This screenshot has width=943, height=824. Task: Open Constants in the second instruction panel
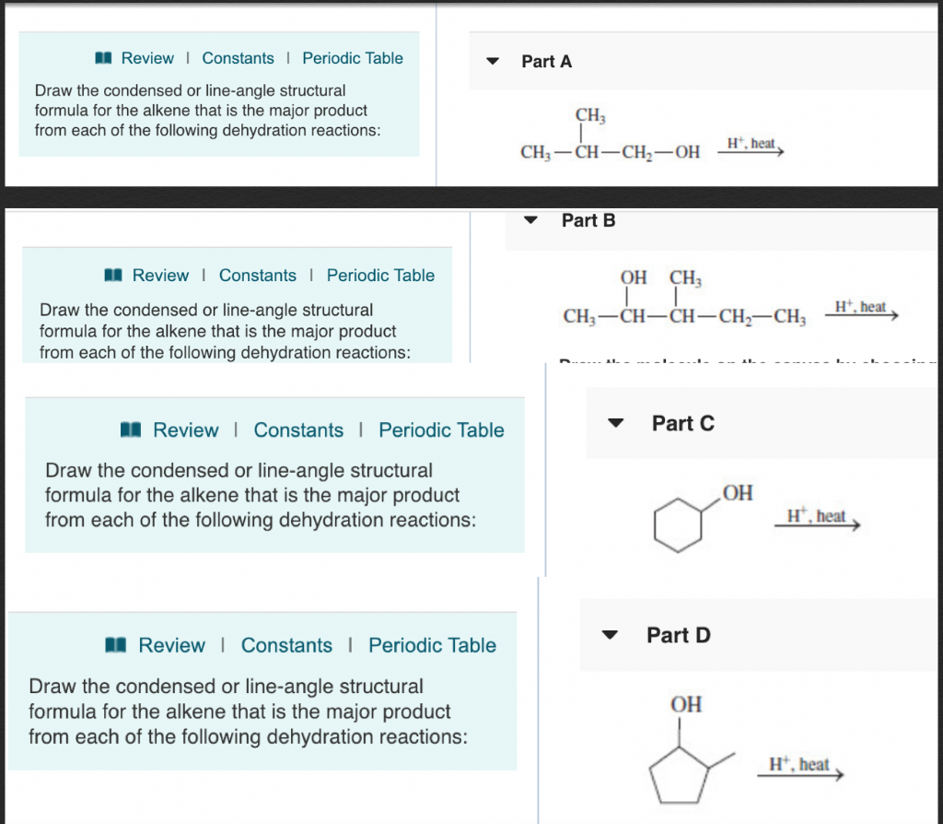click(258, 275)
